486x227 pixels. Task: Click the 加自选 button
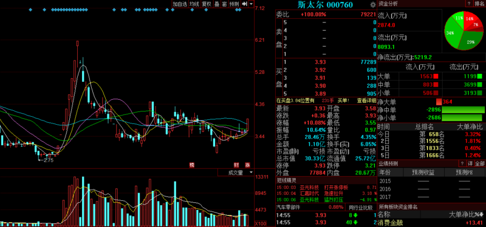(x=180, y=4)
